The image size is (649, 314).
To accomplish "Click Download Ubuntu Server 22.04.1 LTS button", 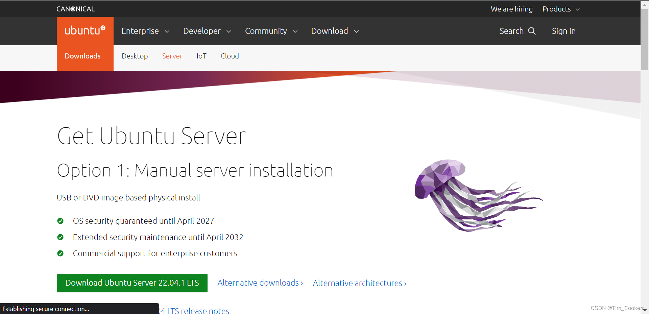I will tap(132, 283).
